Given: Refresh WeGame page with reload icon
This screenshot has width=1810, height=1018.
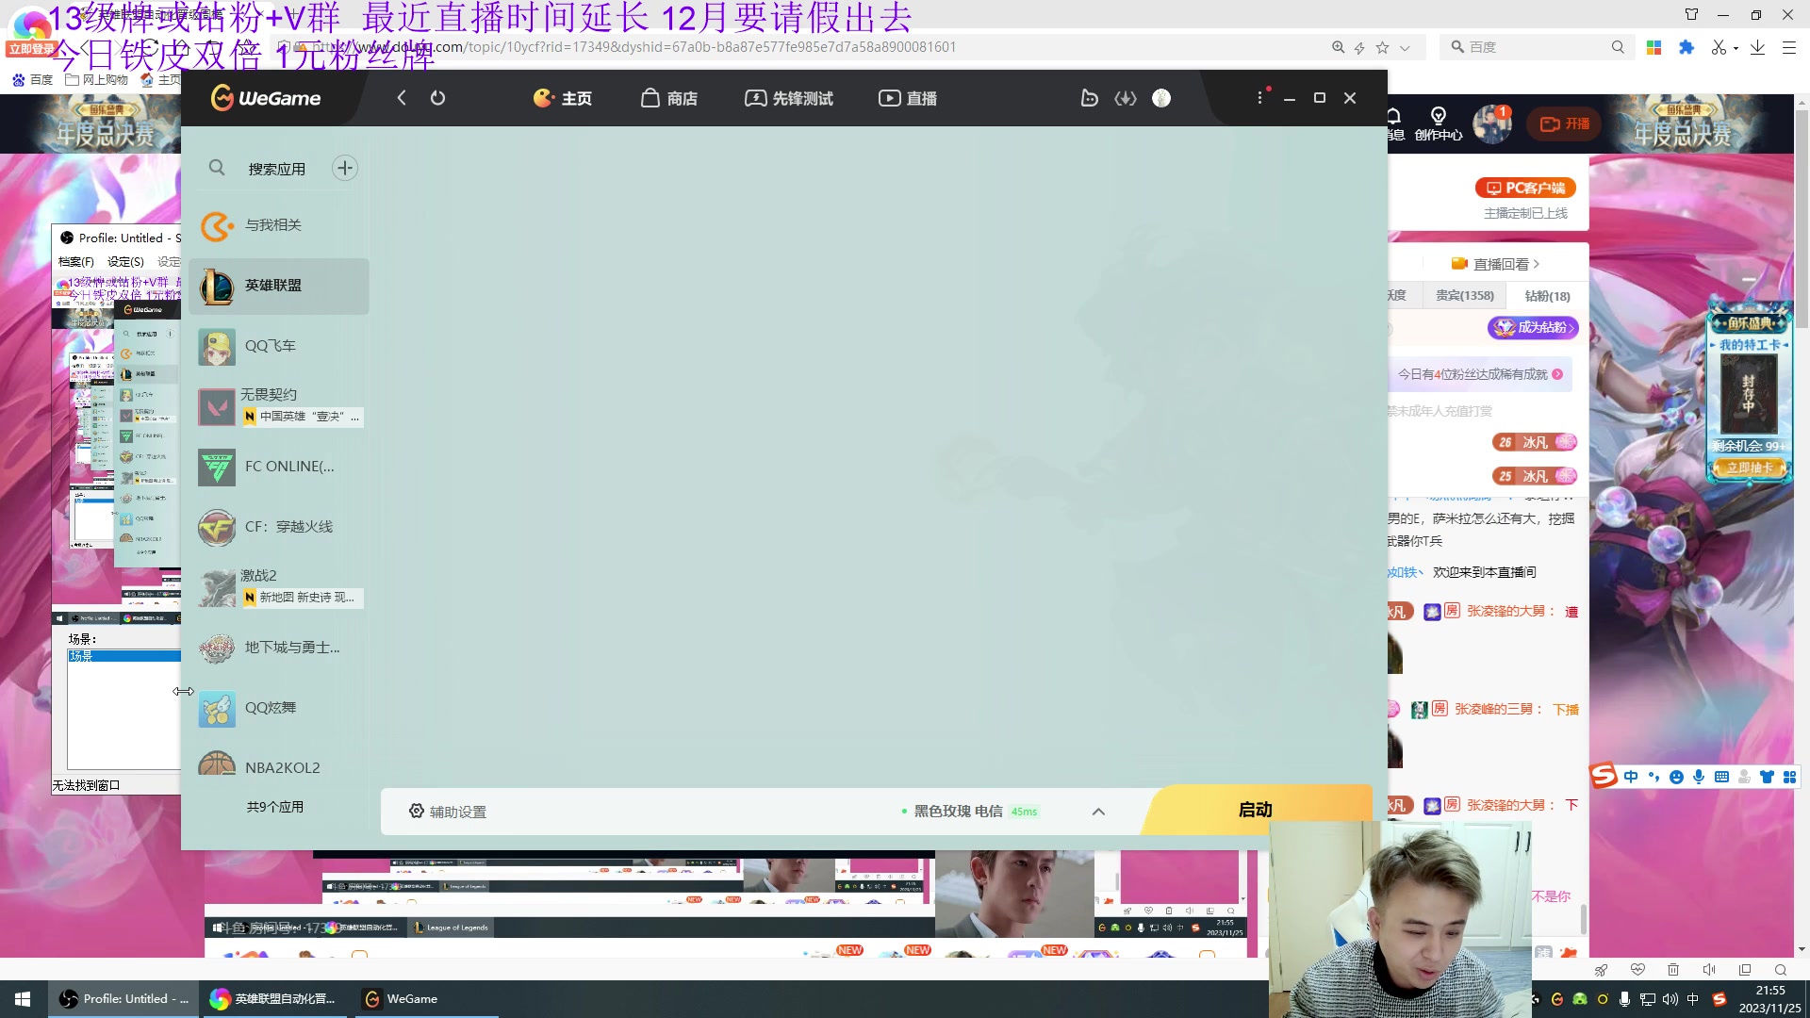Looking at the screenshot, I should pos(437,98).
